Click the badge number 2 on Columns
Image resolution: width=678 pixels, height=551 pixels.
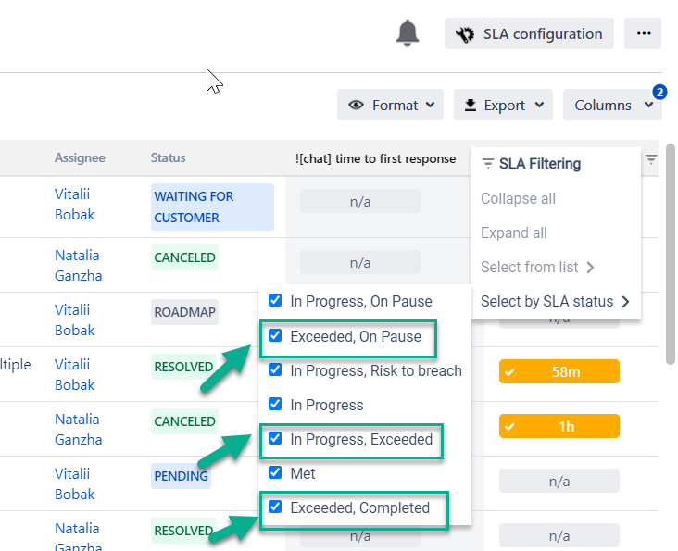[x=659, y=92]
